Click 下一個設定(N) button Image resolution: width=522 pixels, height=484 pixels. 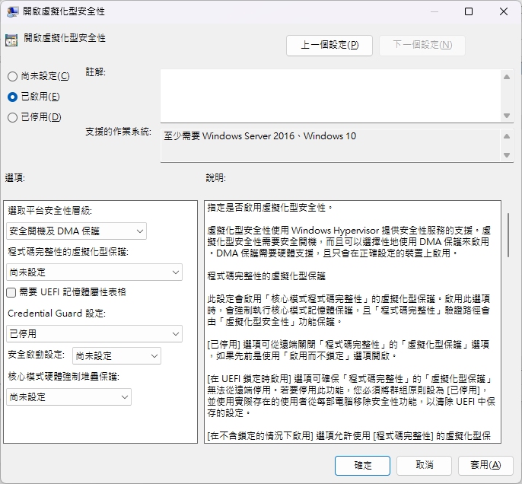pos(422,45)
